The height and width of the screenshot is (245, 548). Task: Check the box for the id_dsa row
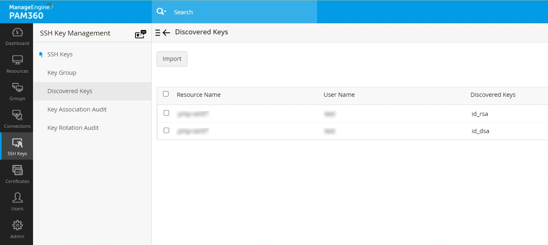[x=166, y=131]
